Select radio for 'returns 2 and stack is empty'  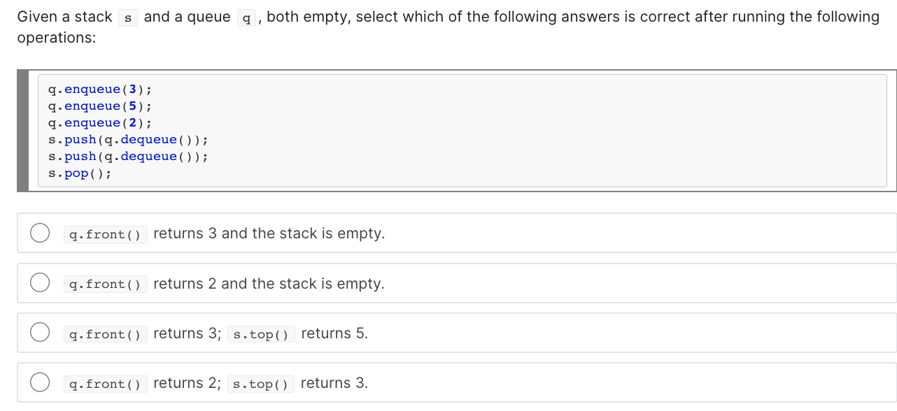click(x=39, y=282)
